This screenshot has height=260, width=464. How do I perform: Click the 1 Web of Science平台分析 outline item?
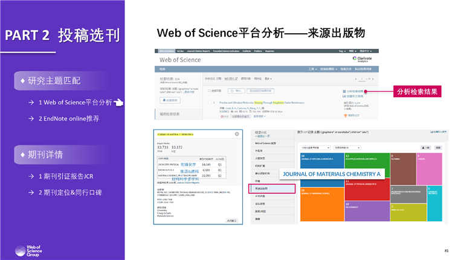(75, 103)
